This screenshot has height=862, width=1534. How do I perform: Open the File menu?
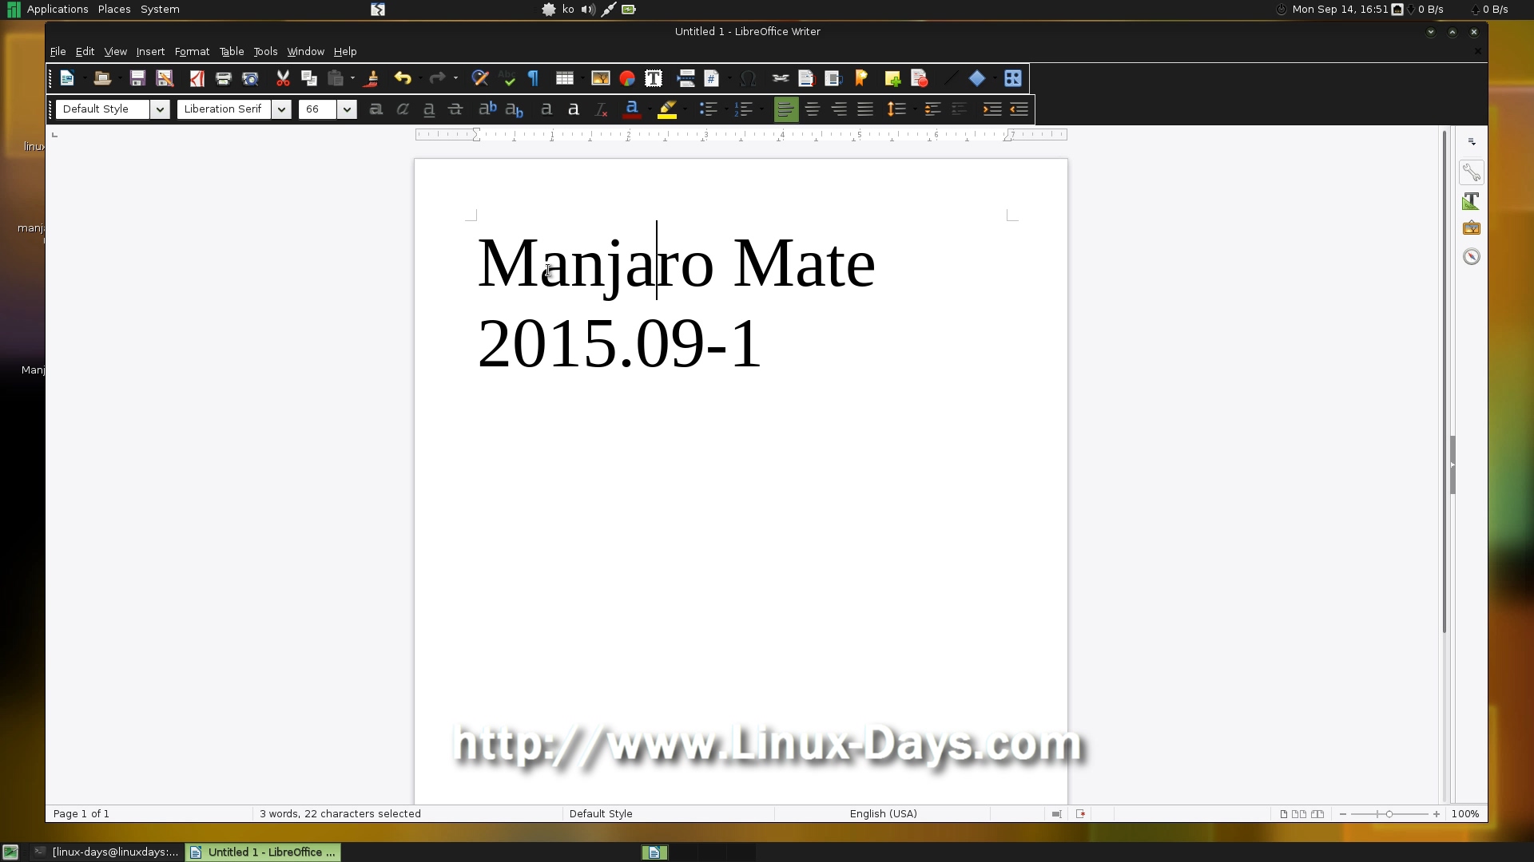pyautogui.click(x=58, y=51)
